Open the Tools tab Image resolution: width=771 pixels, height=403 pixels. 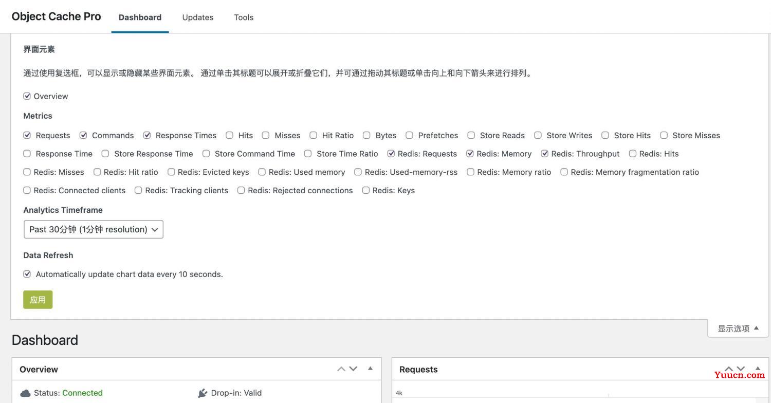pyautogui.click(x=244, y=17)
